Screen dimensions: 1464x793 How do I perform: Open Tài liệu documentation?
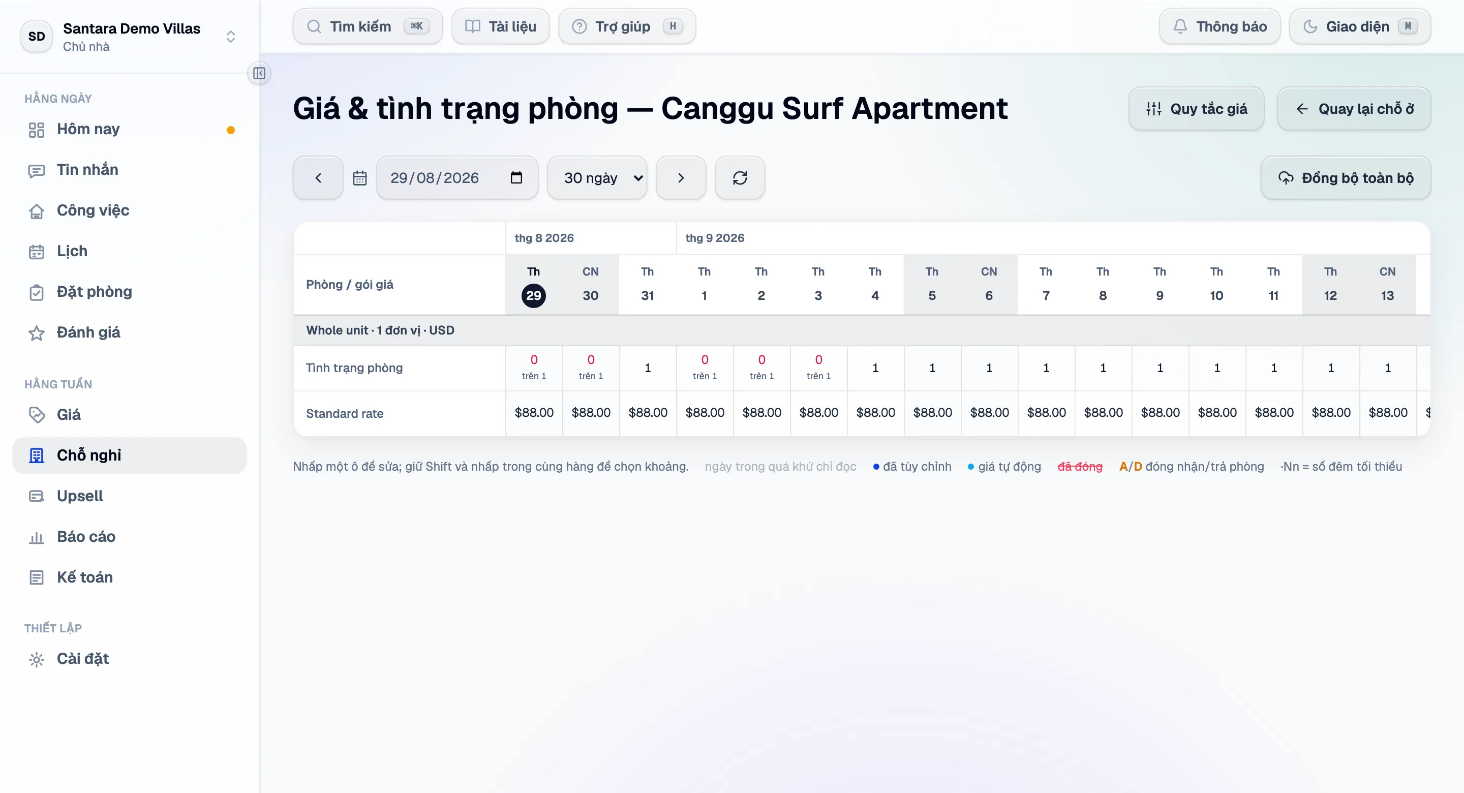point(501,27)
